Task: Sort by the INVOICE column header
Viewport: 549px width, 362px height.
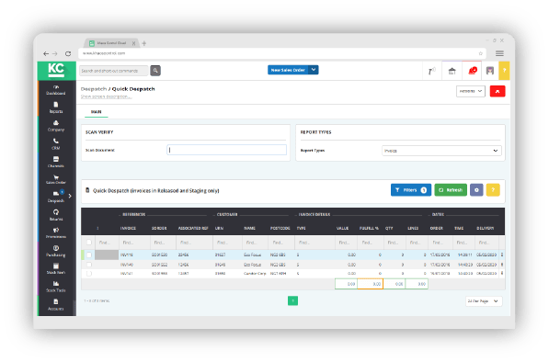Action: click(128, 229)
